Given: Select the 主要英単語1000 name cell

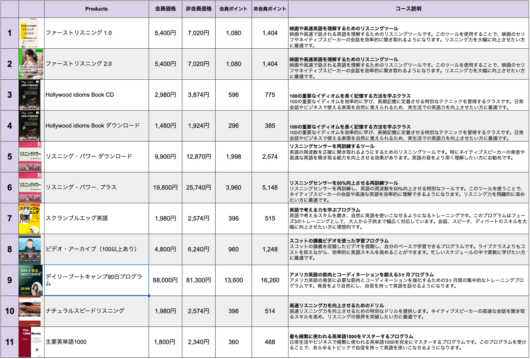Looking at the screenshot, I should (x=97, y=342).
